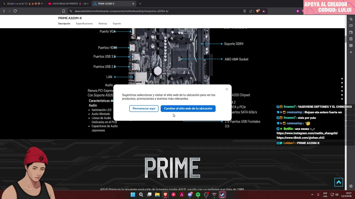Open Brave browser from the taskbar
355x199 pixels.
click(165, 195)
